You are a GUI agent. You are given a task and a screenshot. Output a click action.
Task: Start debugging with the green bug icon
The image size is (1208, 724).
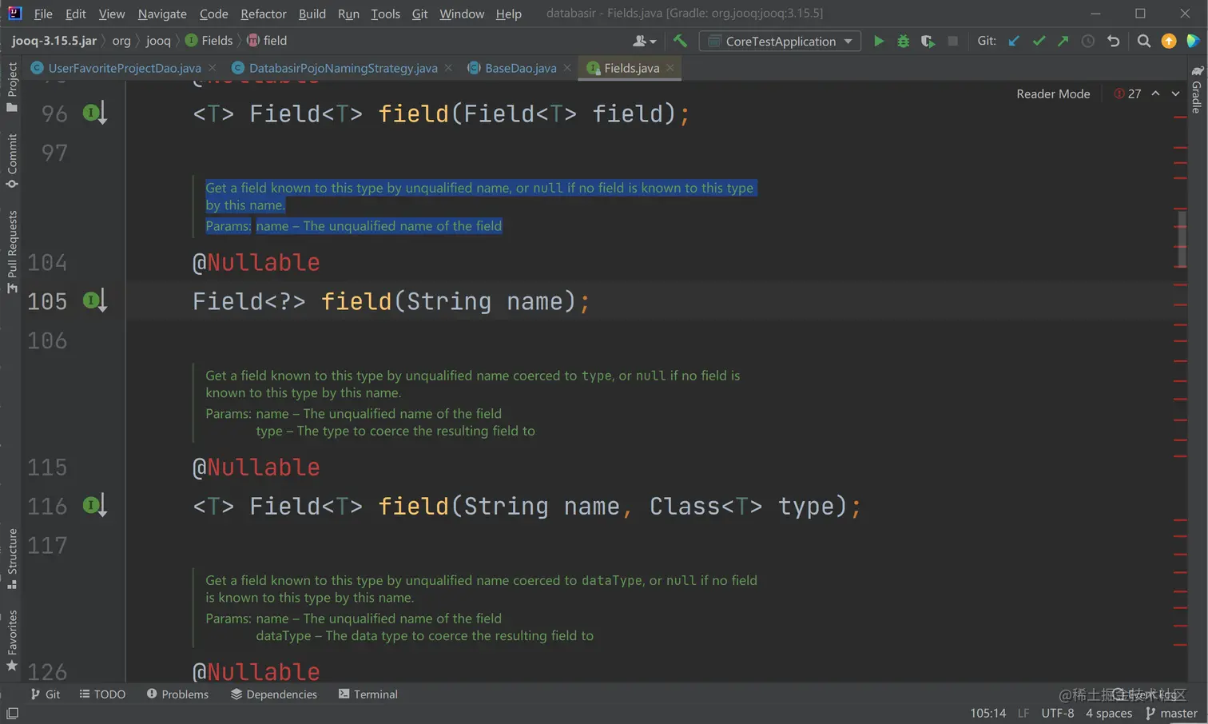(x=904, y=41)
